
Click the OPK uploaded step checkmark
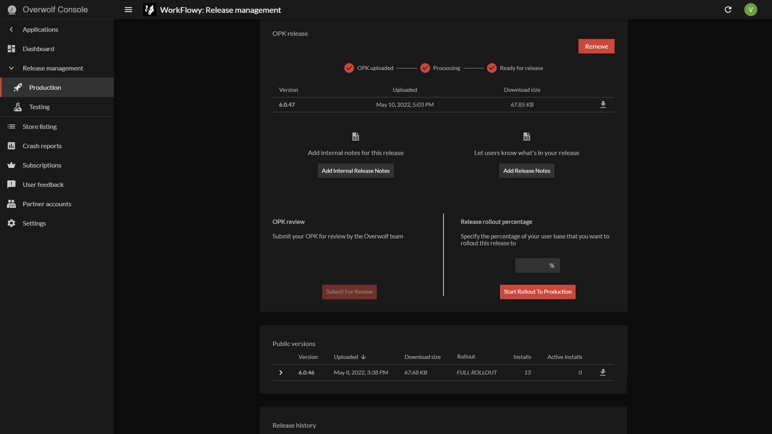pos(349,68)
